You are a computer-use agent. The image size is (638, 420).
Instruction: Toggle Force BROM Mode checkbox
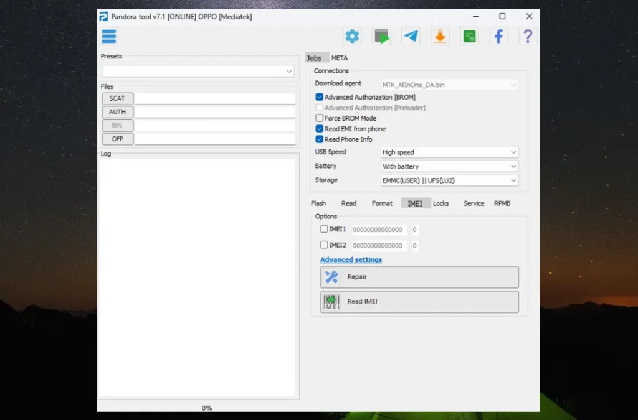tap(320, 118)
